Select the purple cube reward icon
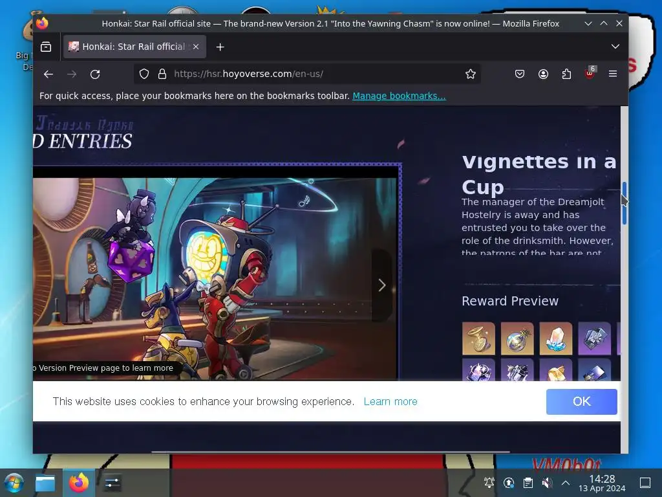This screenshot has height=497, width=662. coord(595,338)
